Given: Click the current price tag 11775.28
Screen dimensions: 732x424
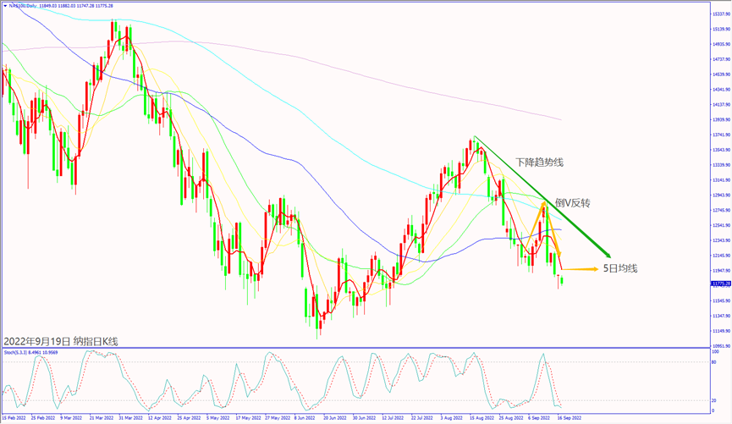Looking at the screenshot, I should click(721, 284).
